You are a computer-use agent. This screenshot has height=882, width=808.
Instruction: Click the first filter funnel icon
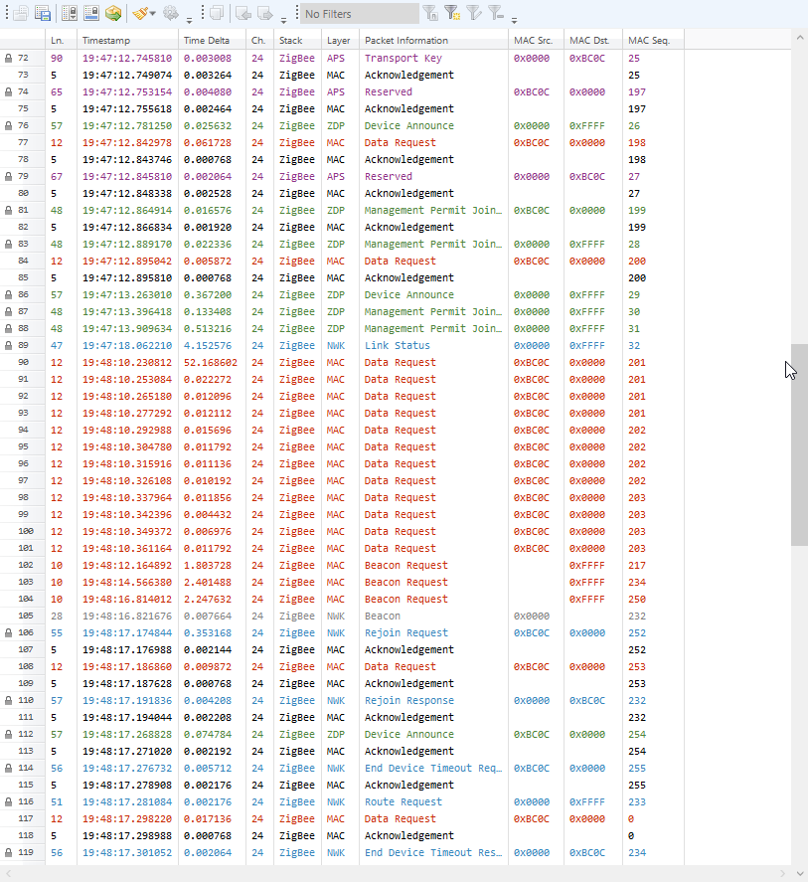(x=430, y=13)
